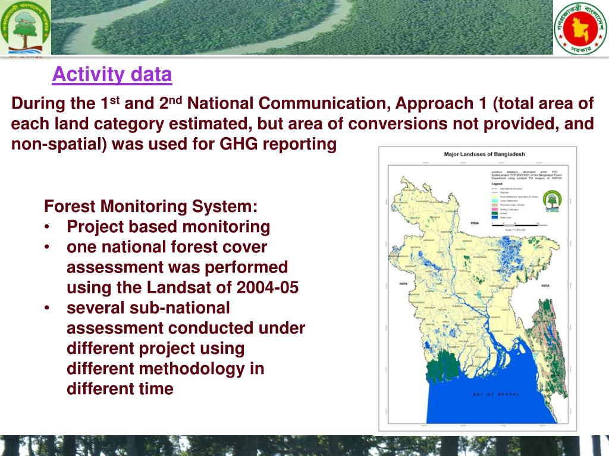Screen dimensions: 609x456
Task: Click the aerial forest river banner image
Action: pyautogui.click(x=302, y=27)
